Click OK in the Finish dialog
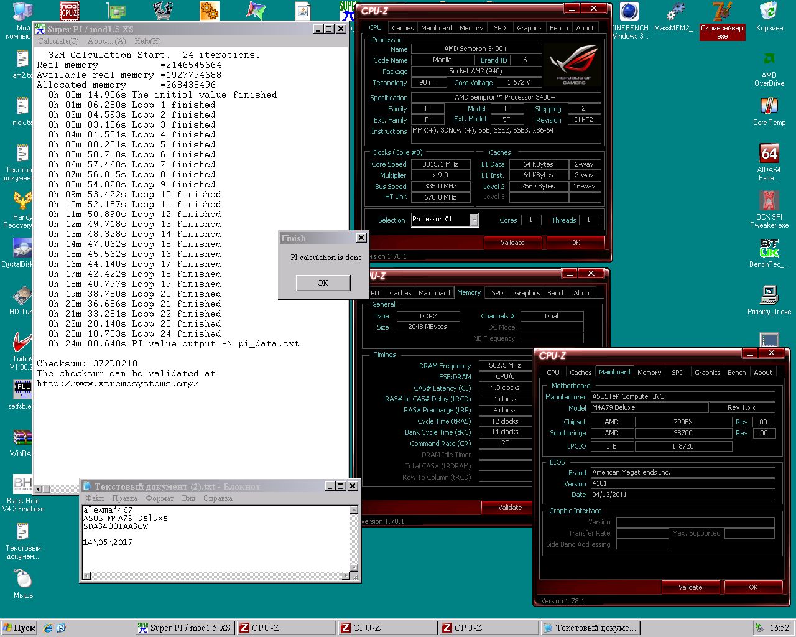The height and width of the screenshot is (637, 796). pos(323,282)
